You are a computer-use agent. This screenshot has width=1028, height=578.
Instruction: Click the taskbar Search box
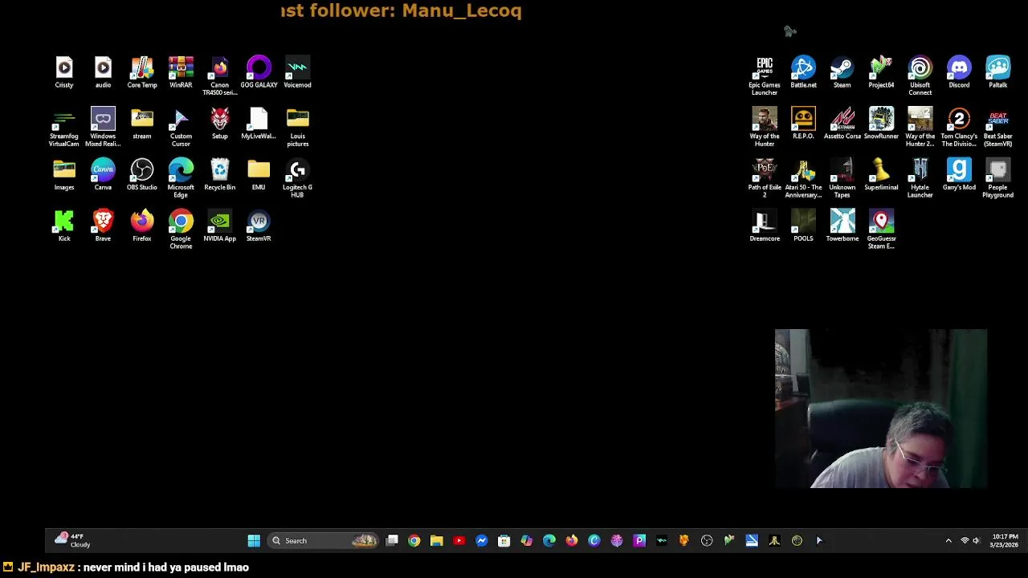click(x=323, y=541)
